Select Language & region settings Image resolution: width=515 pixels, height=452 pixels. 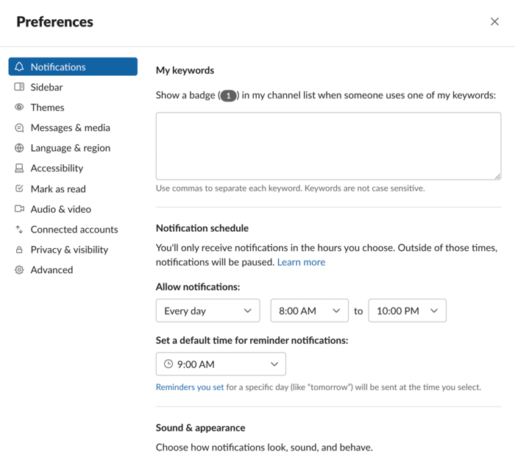73,148
